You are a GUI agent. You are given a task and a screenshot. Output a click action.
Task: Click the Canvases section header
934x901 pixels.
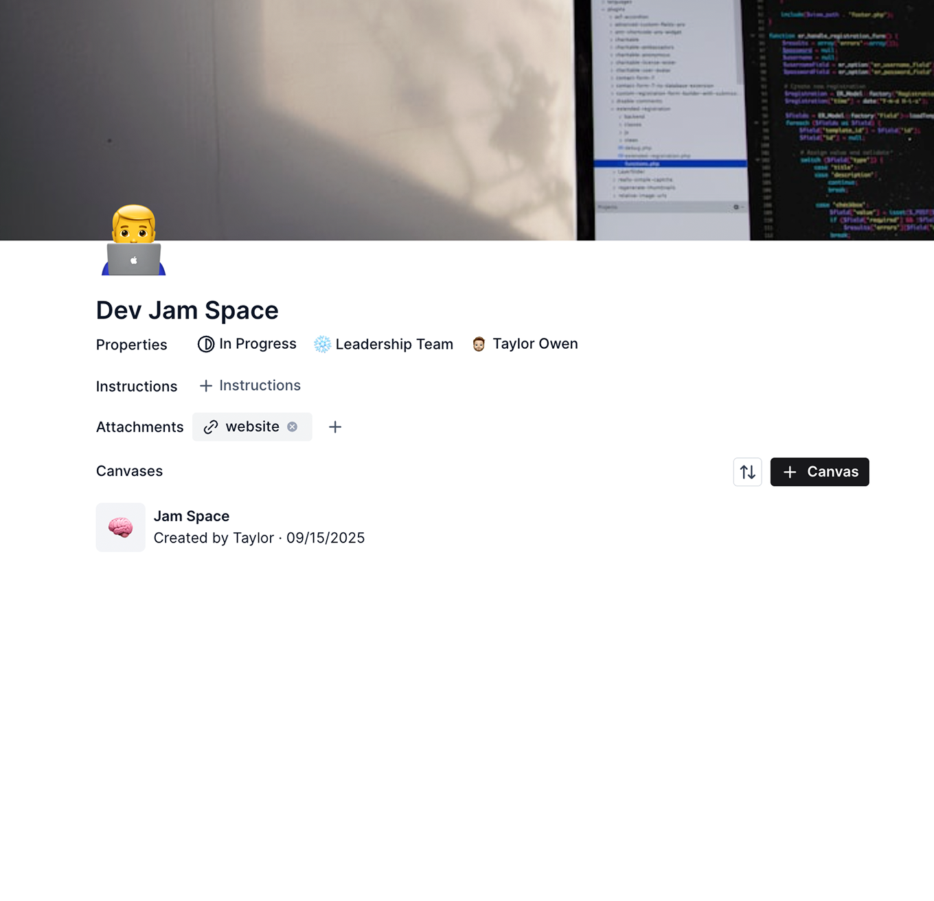point(129,471)
